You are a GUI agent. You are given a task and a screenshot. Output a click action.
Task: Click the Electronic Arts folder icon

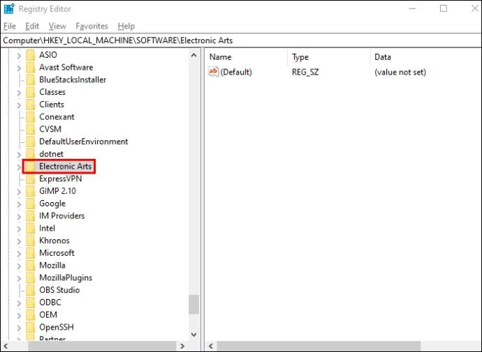tap(31, 167)
